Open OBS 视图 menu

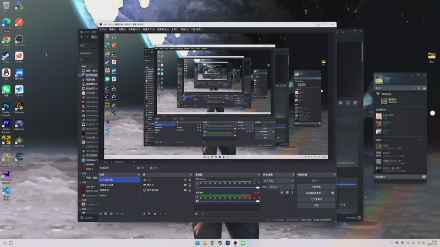point(122,30)
